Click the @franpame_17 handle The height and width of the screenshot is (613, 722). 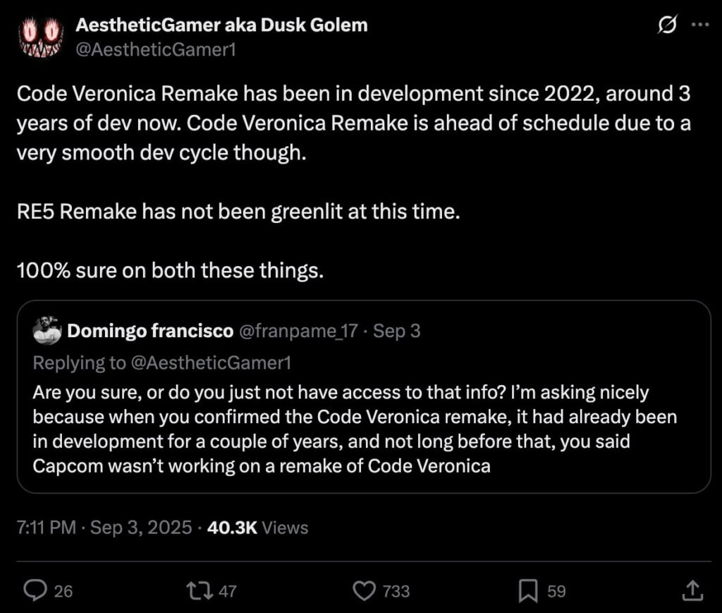pyautogui.click(x=298, y=331)
